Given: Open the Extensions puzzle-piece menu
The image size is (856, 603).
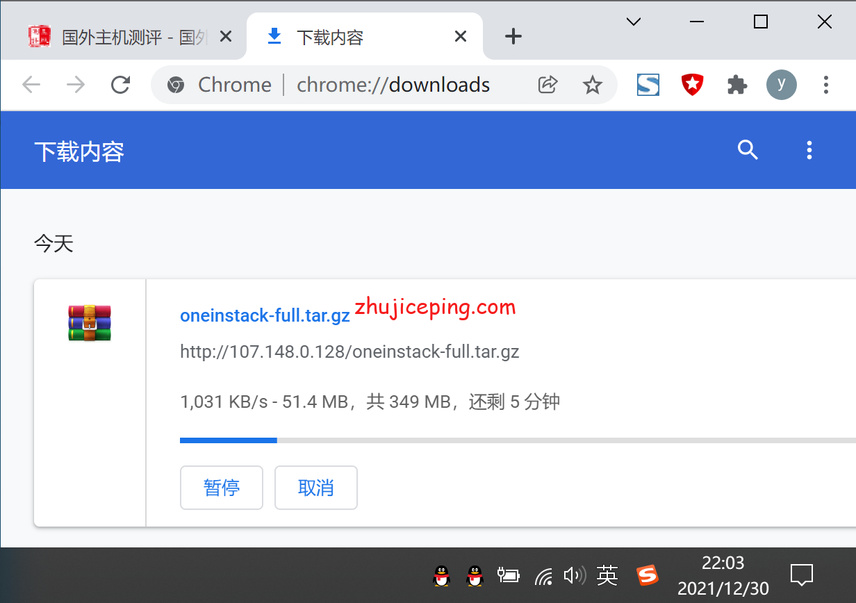Looking at the screenshot, I should pyautogui.click(x=737, y=84).
